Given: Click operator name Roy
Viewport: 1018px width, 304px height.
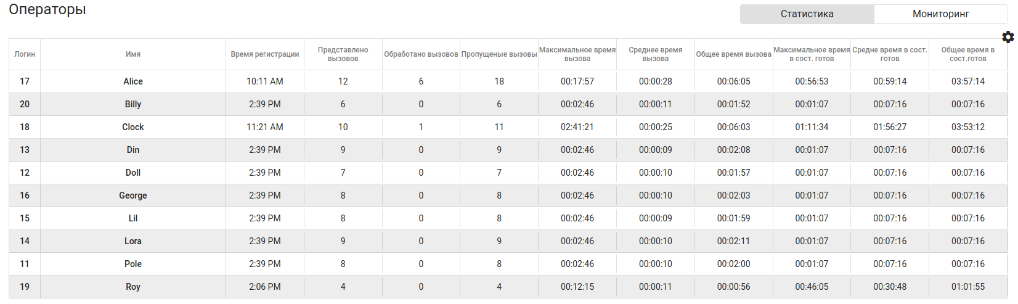Looking at the screenshot, I should point(133,287).
